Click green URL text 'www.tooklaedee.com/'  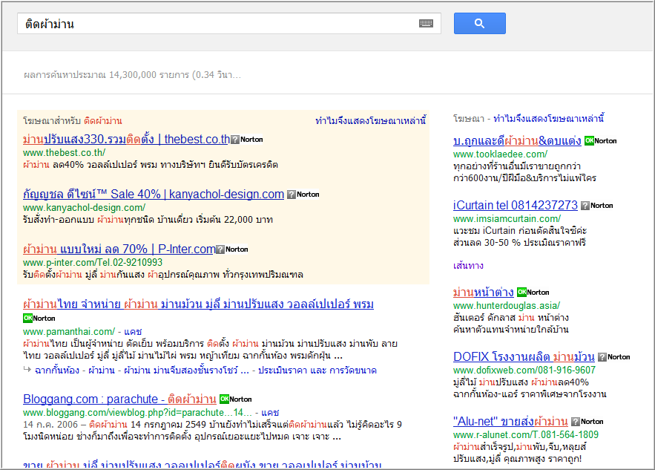[501, 154]
